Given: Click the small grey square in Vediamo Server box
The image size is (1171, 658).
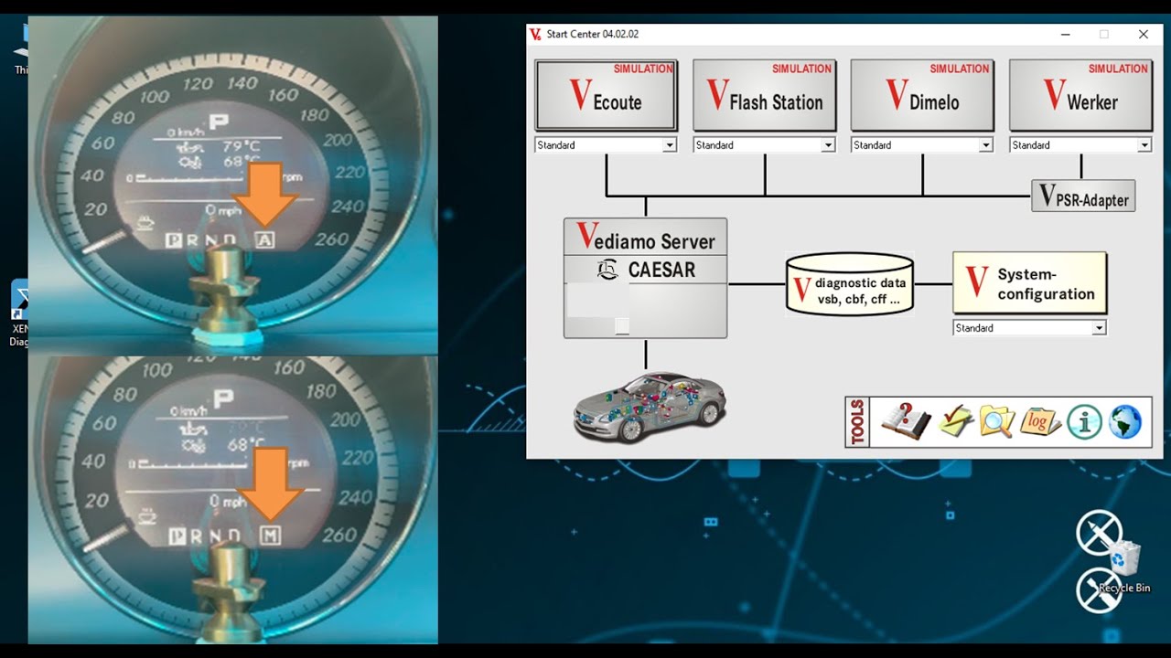Looking at the screenshot, I should 622,326.
